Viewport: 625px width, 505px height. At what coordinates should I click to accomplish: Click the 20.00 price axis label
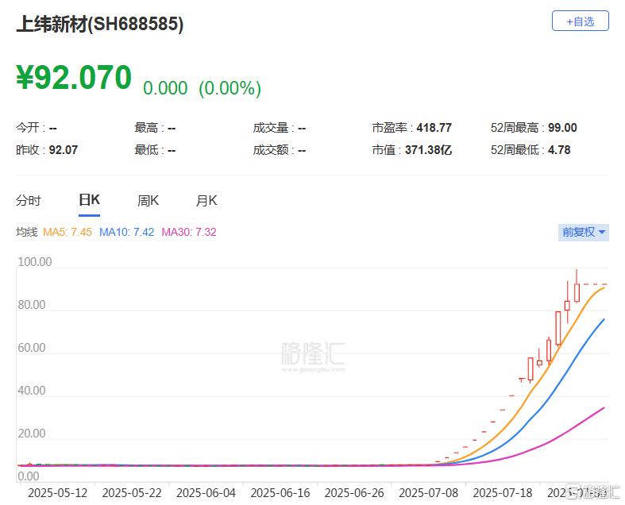[32, 434]
